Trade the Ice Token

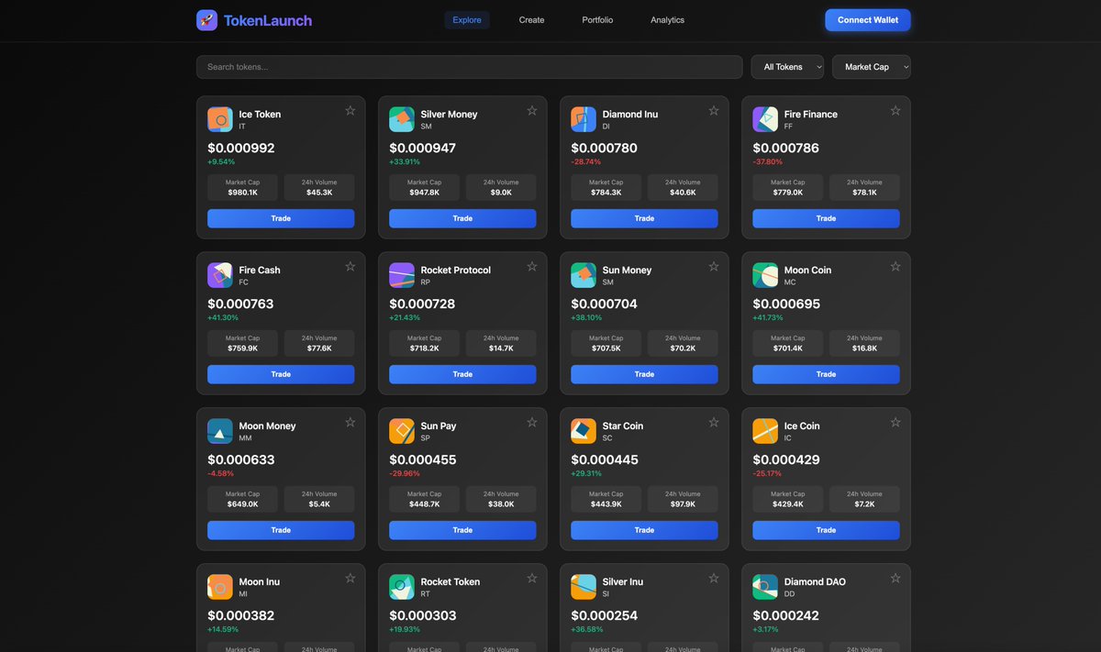point(281,218)
